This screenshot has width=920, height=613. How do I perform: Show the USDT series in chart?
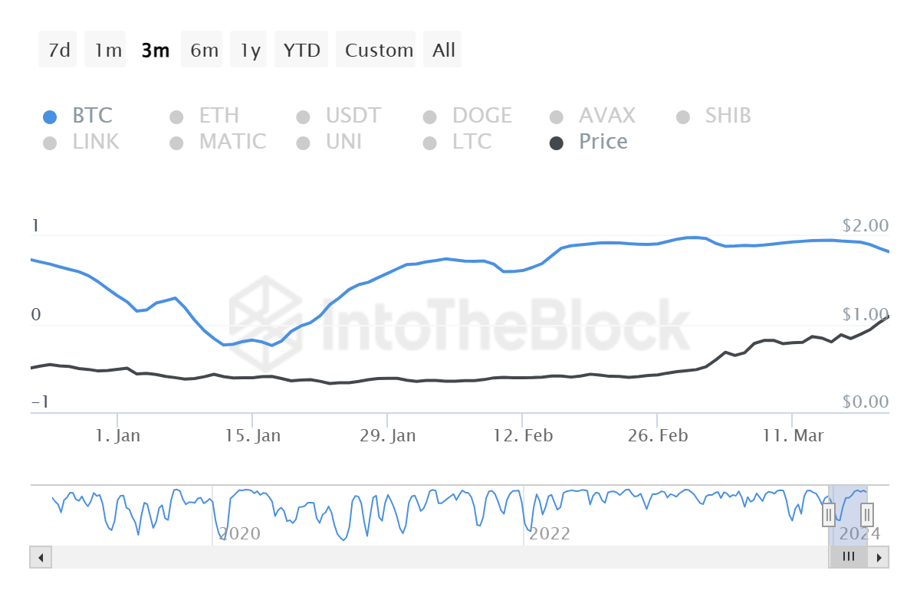point(353,116)
